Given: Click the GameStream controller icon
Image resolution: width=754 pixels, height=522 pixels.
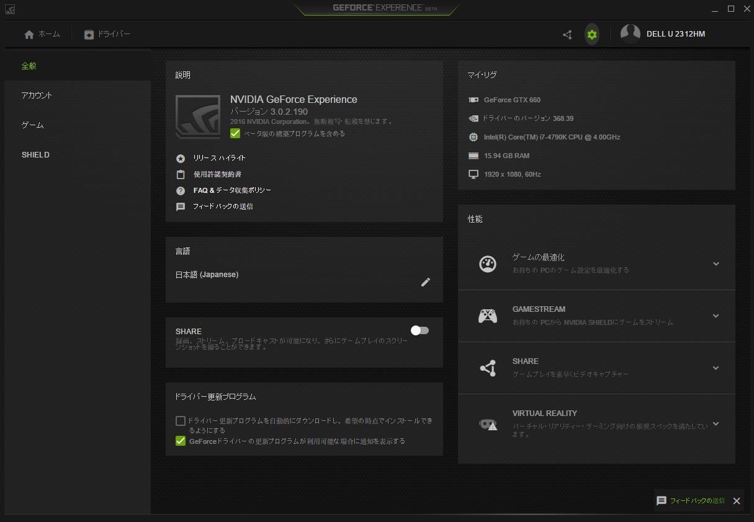Looking at the screenshot, I should (487, 316).
